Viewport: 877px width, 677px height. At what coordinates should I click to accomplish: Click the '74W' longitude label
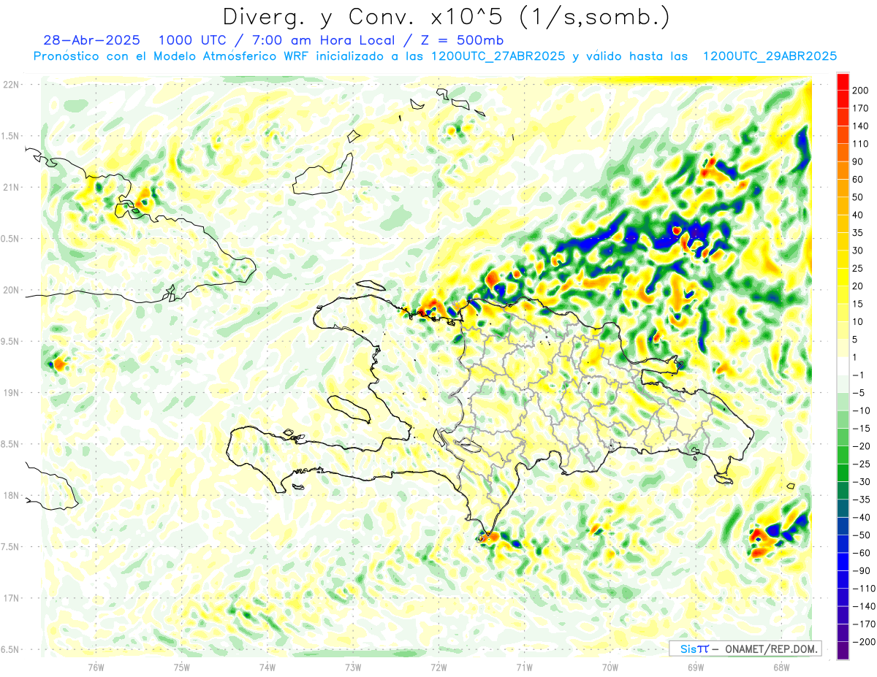tap(267, 667)
